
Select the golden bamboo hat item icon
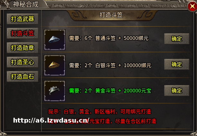click(x=55, y=65)
